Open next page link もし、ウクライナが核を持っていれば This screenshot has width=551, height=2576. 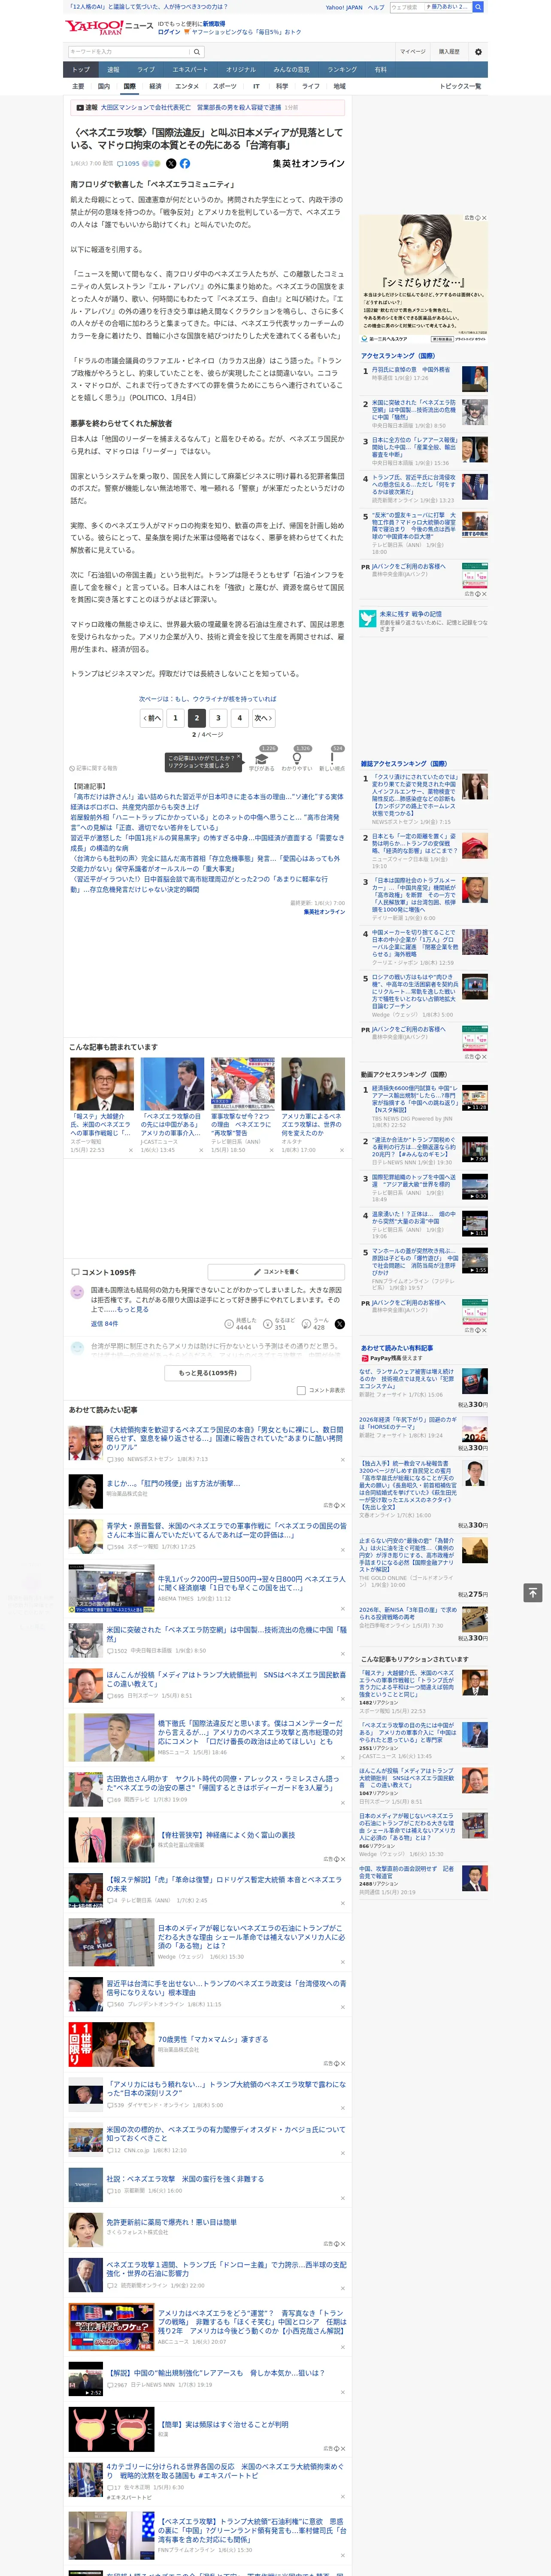(x=208, y=699)
